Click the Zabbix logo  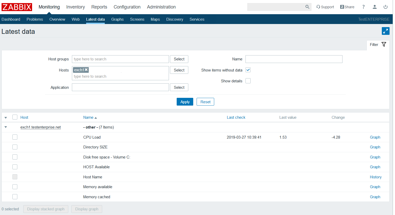[x=17, y=7]
